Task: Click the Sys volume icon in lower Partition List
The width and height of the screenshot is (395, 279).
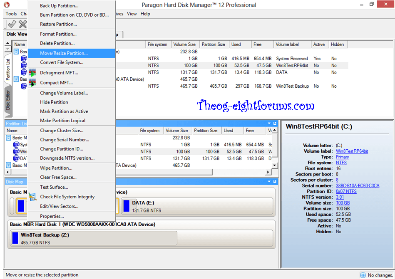Action: click(x=16, y=145)
